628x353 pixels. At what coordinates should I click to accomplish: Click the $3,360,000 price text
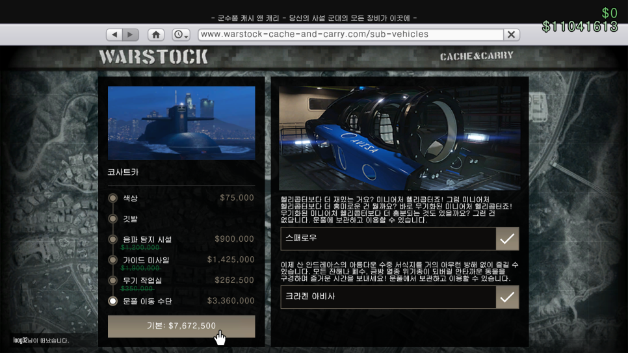231,300
